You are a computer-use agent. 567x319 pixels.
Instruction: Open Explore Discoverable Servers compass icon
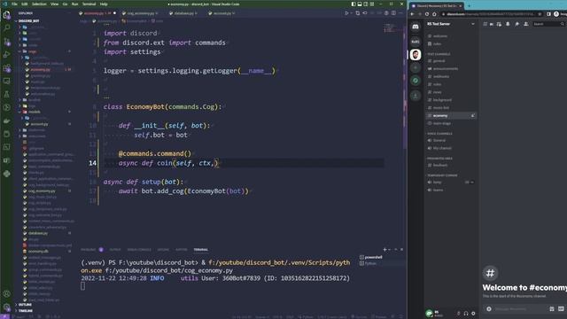coord(416,81)
